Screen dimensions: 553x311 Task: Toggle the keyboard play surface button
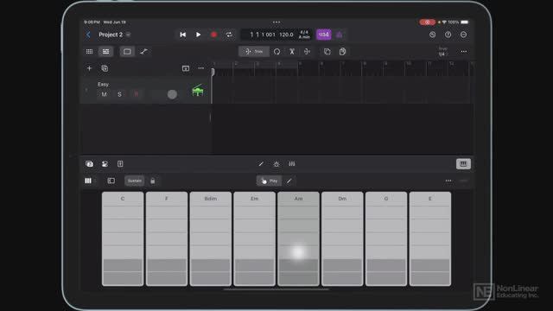coord(463,163)
